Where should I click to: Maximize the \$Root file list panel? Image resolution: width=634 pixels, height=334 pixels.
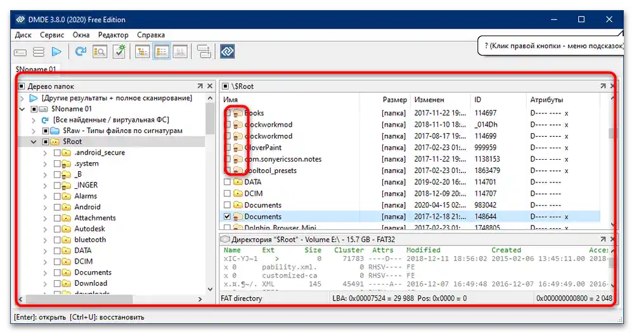click(x=603, y=86)
